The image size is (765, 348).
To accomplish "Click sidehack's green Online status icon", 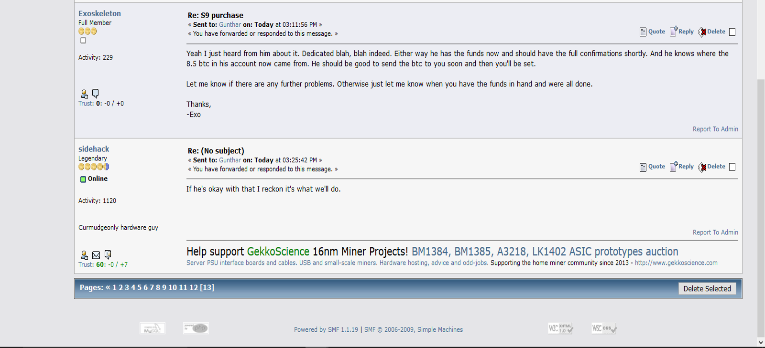I will tap(83, 179).
